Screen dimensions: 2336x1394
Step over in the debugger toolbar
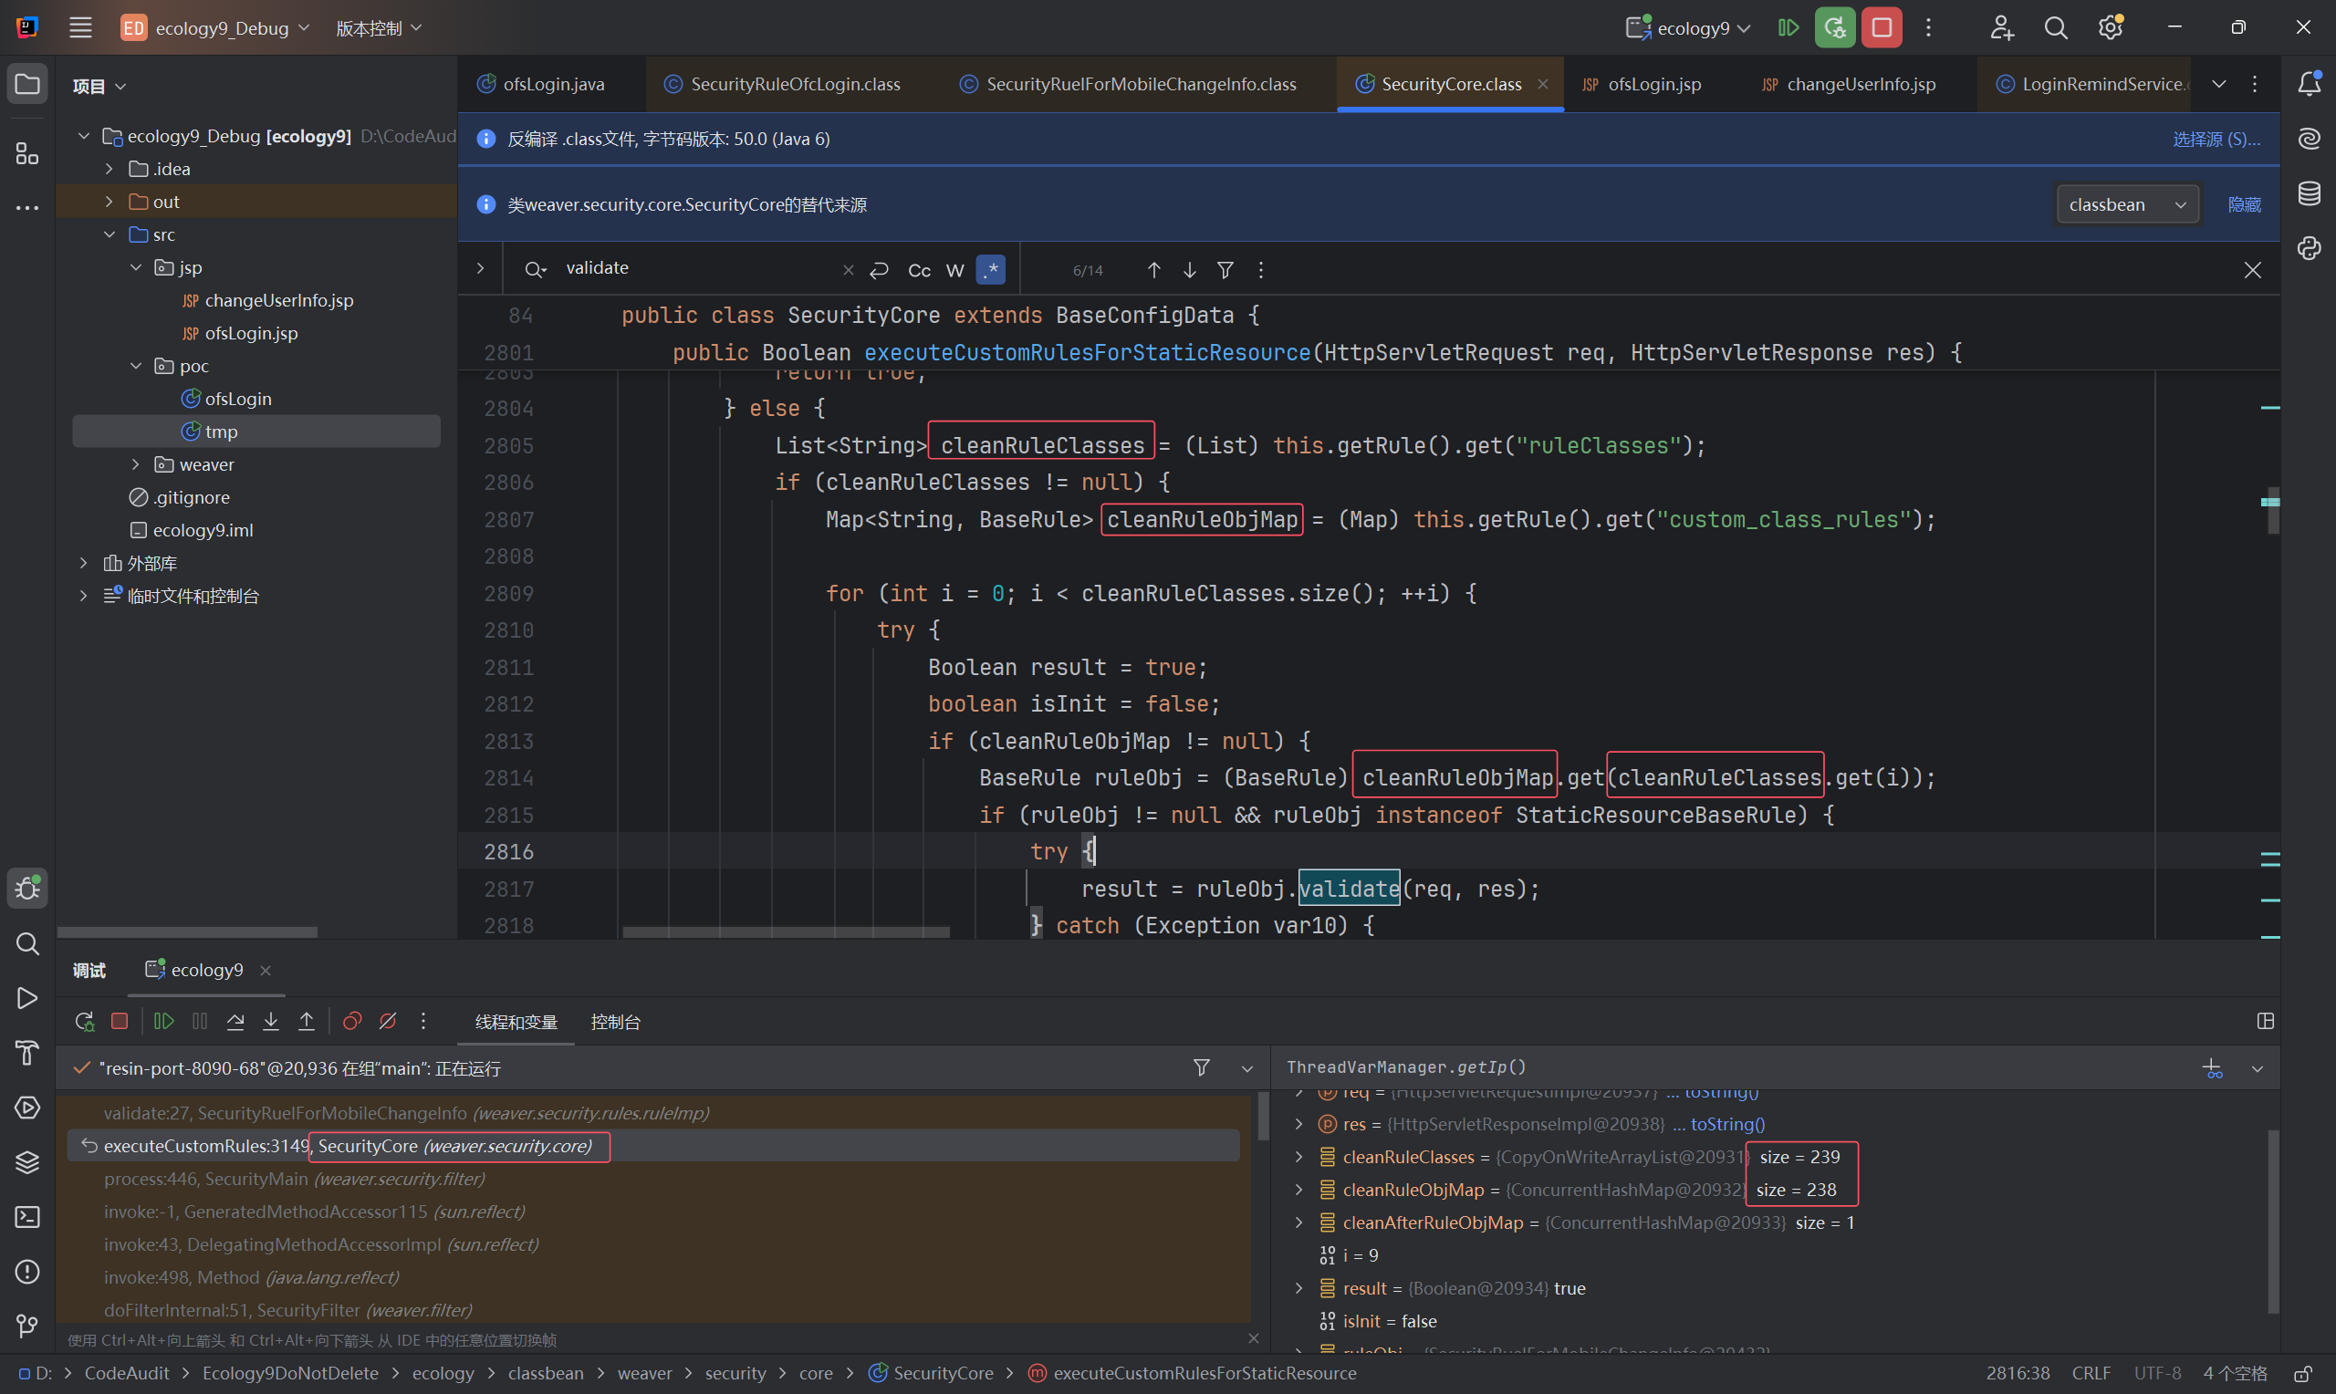[x=235, y=1021]
